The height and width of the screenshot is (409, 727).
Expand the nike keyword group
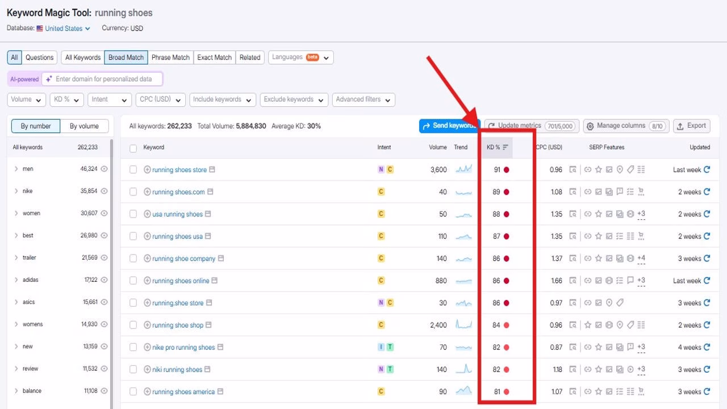16,191
